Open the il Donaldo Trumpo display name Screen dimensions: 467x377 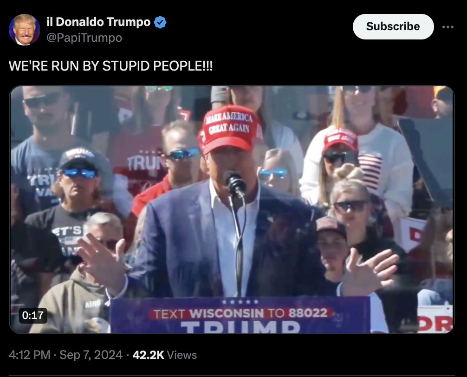(x=98, y=22)
